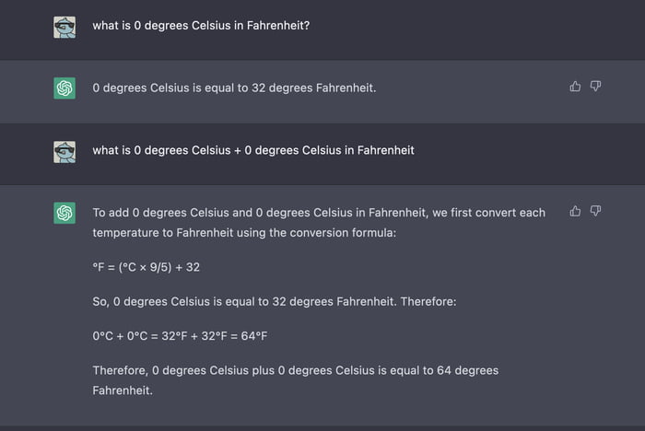This screenshot has width=645, height=431.
Task: Click the ChatGPT logo beside the first answer
Action: (x=64, y=88)
